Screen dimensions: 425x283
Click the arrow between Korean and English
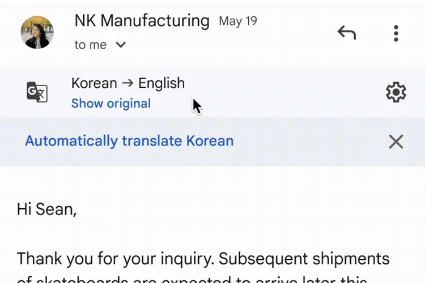127,83
